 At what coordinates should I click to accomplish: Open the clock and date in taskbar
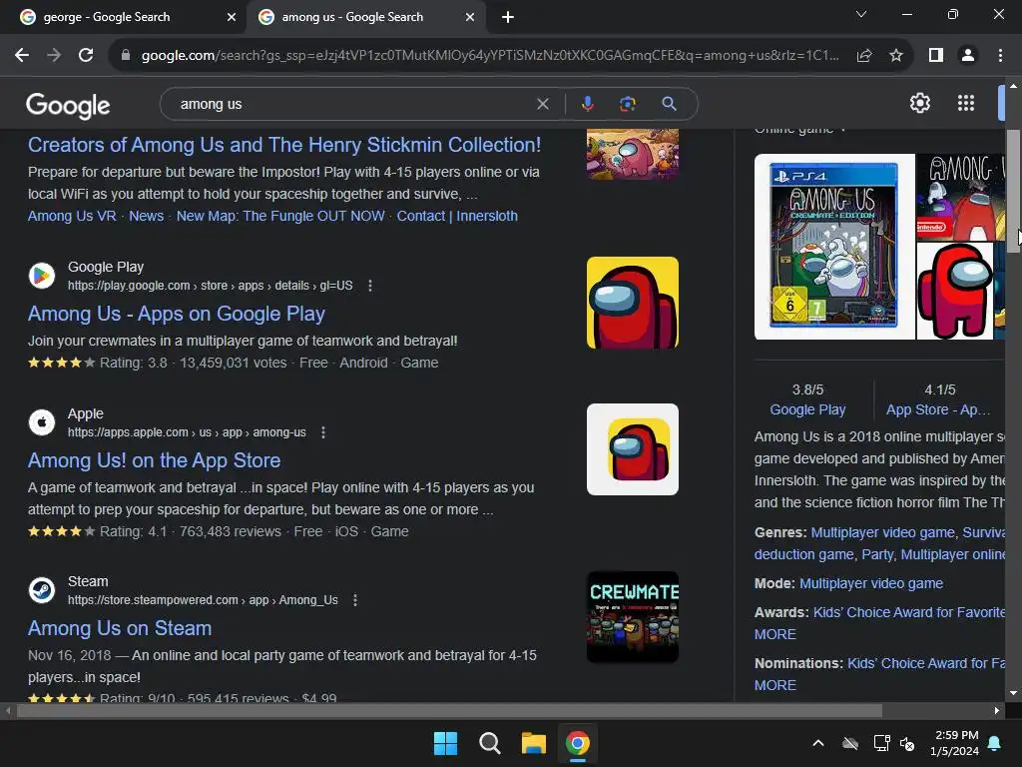point(956,743)
